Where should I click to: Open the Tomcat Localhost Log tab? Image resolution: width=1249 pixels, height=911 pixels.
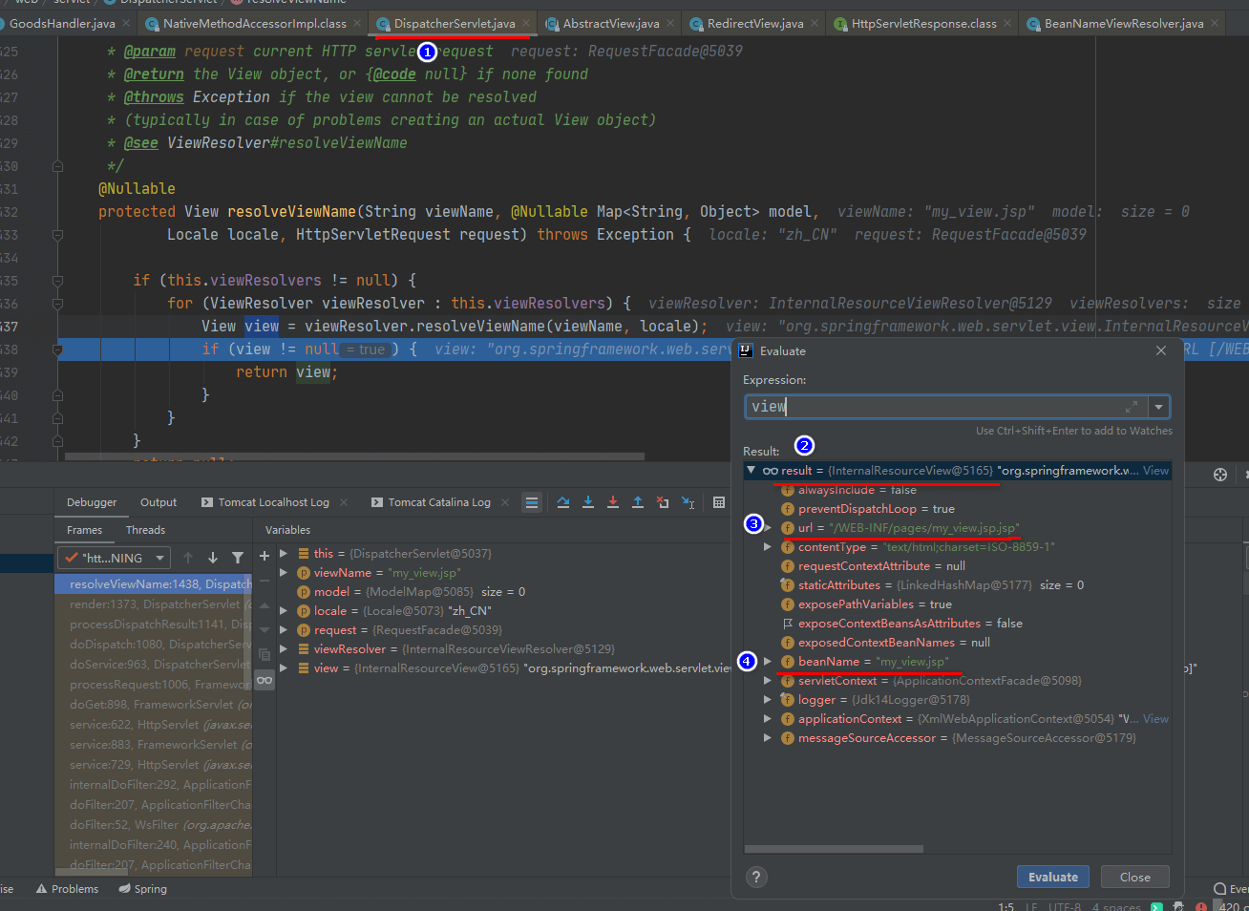pyautogui.click(x=273, y=502)
